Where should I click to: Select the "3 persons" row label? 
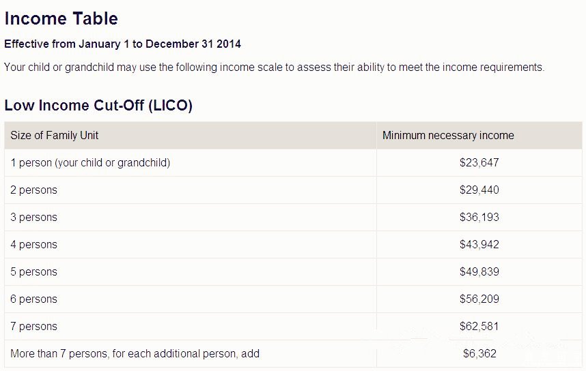[34, 218]
